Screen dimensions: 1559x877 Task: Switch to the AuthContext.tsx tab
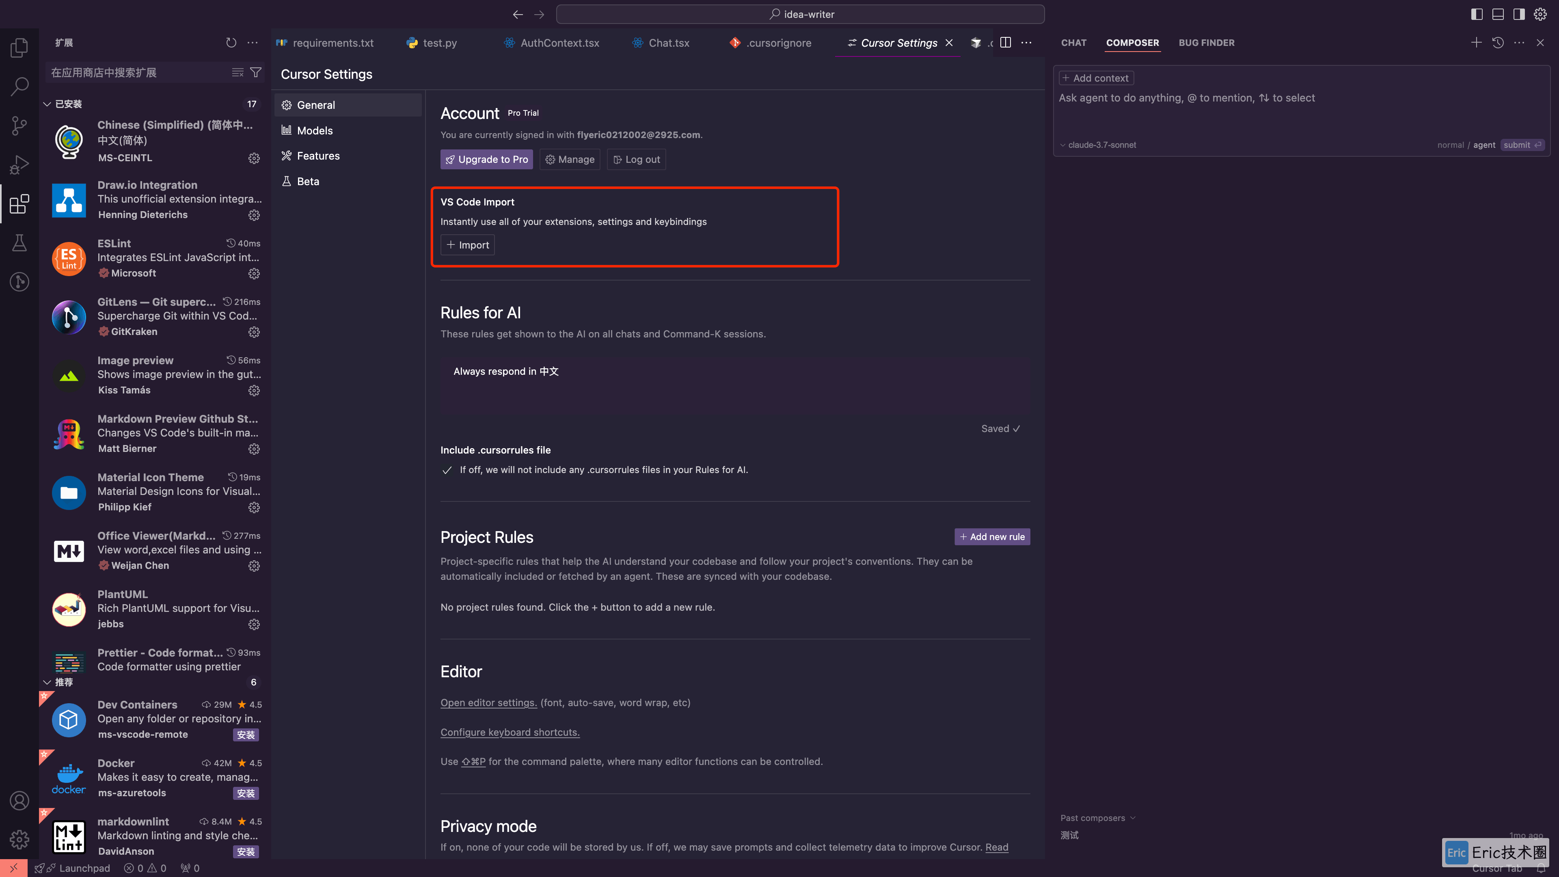click(552, 42)
